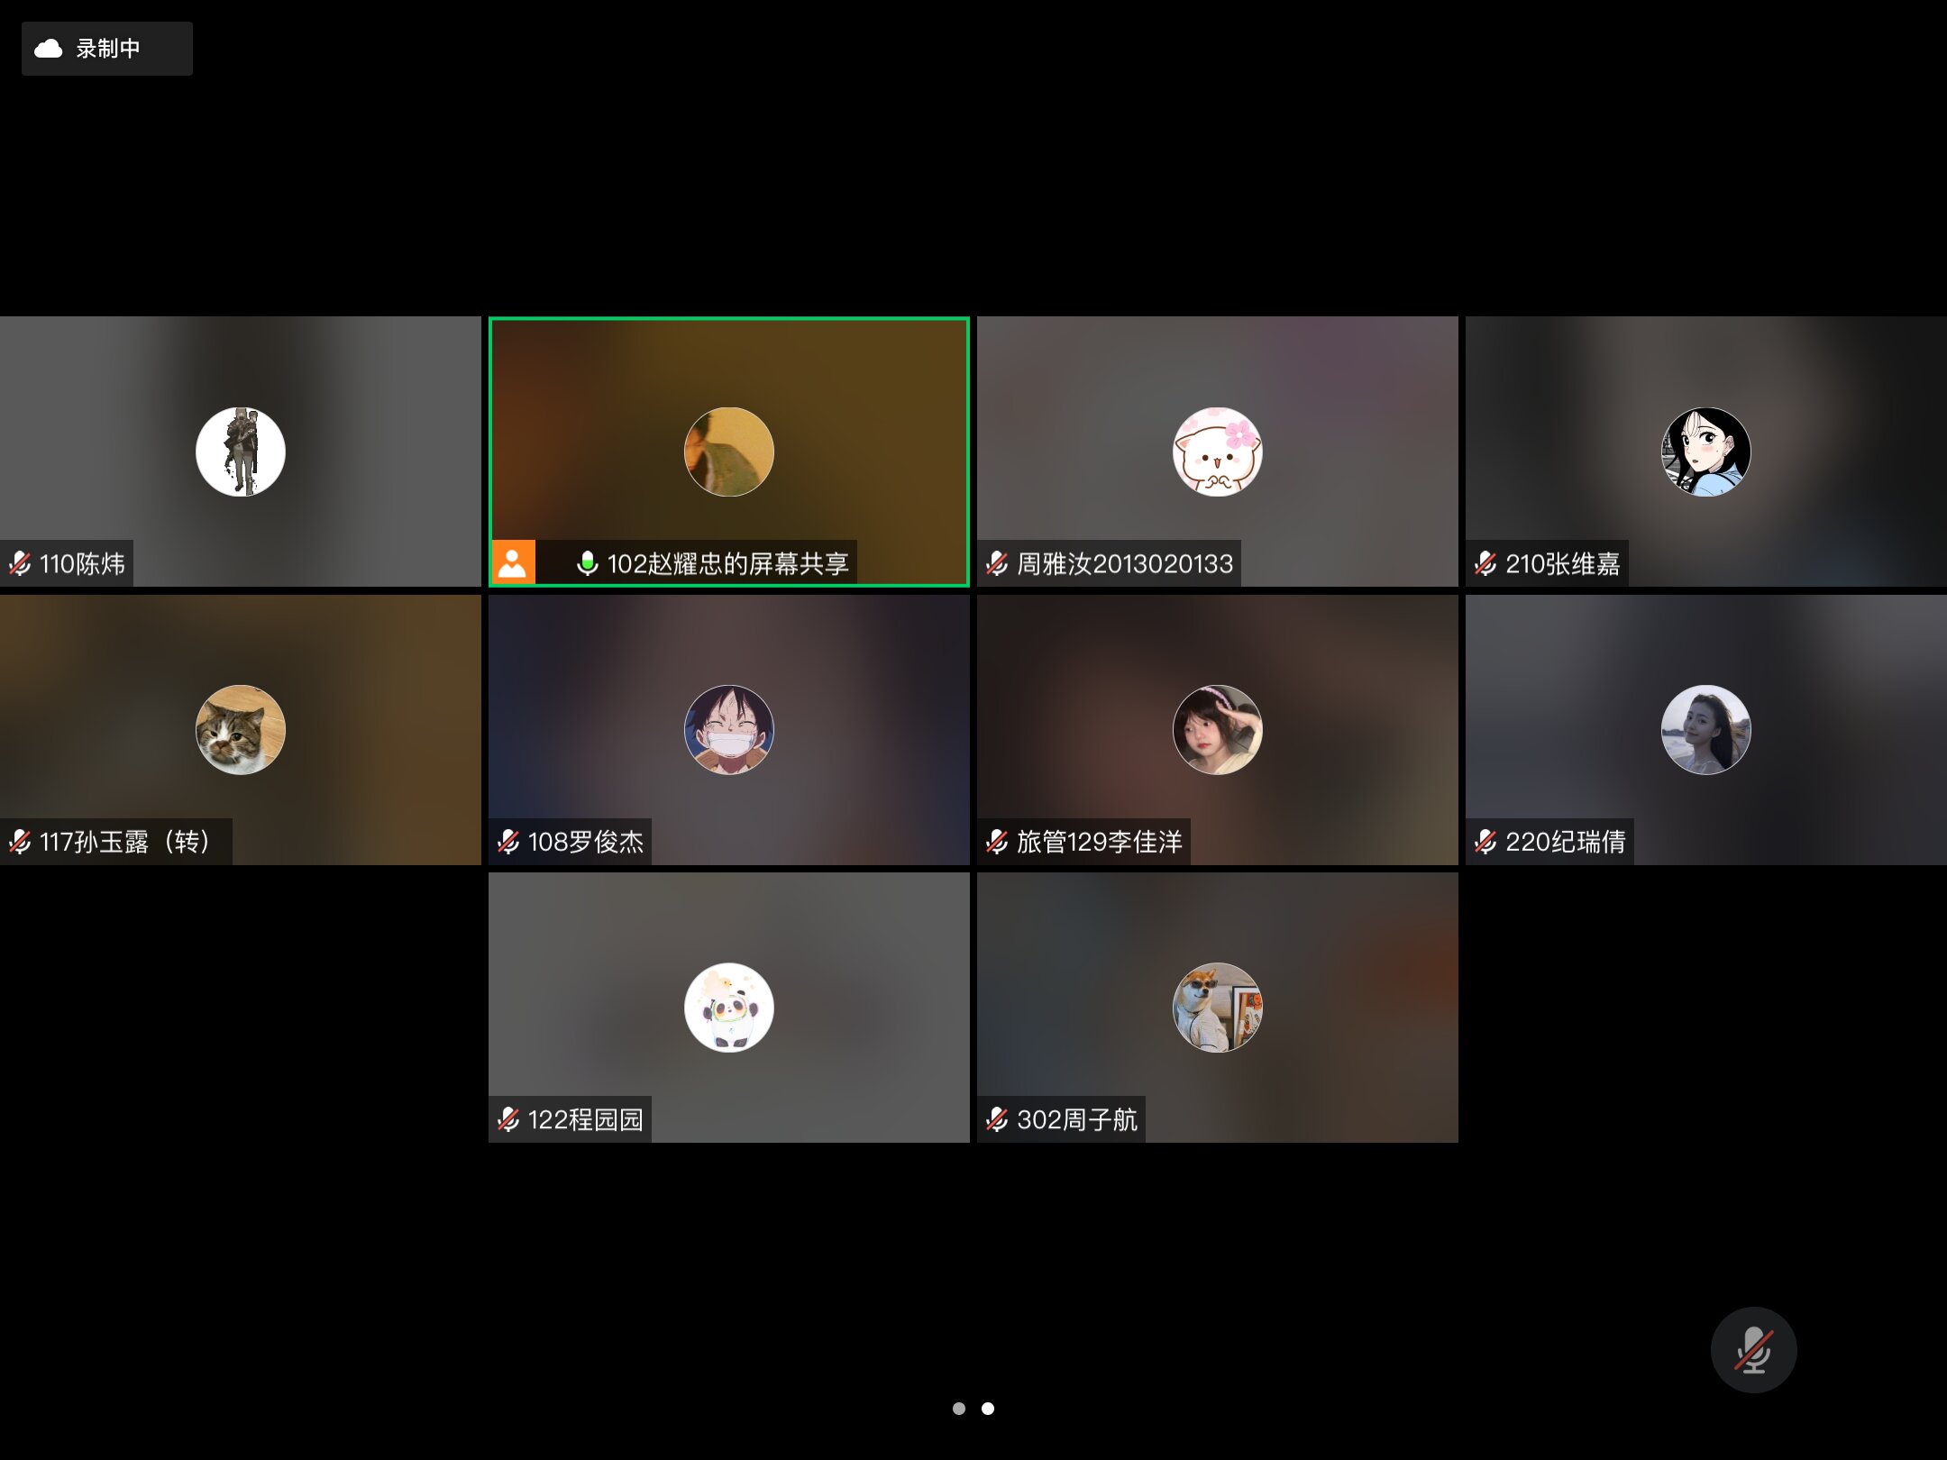Screen dimensions: 1947x1460
Task: Click the orange host icon on 102赵耀忠
Action: (x=513, y=563)
